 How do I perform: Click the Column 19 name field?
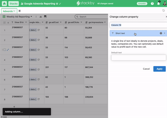click(x=138, y=25)
